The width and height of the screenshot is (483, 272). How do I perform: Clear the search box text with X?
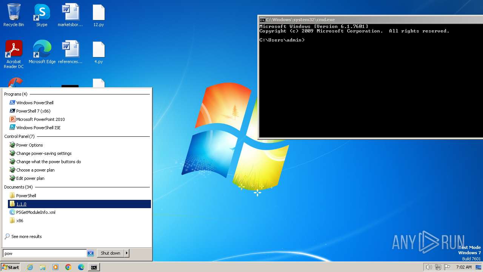(x=91, y=253)
